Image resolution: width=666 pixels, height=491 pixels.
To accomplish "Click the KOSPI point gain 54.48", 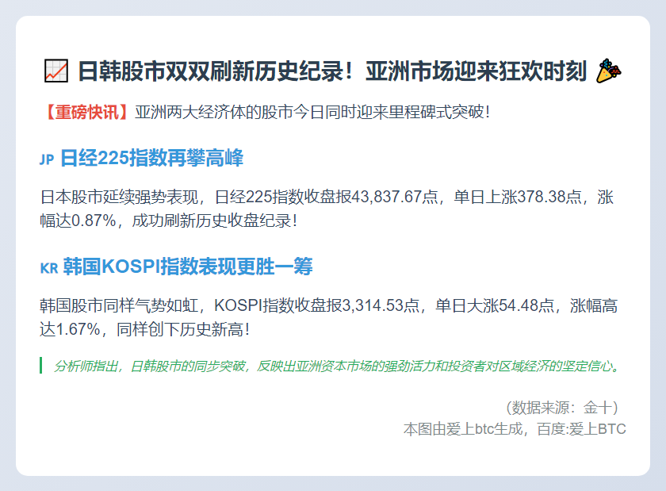I will pos(527,305).
